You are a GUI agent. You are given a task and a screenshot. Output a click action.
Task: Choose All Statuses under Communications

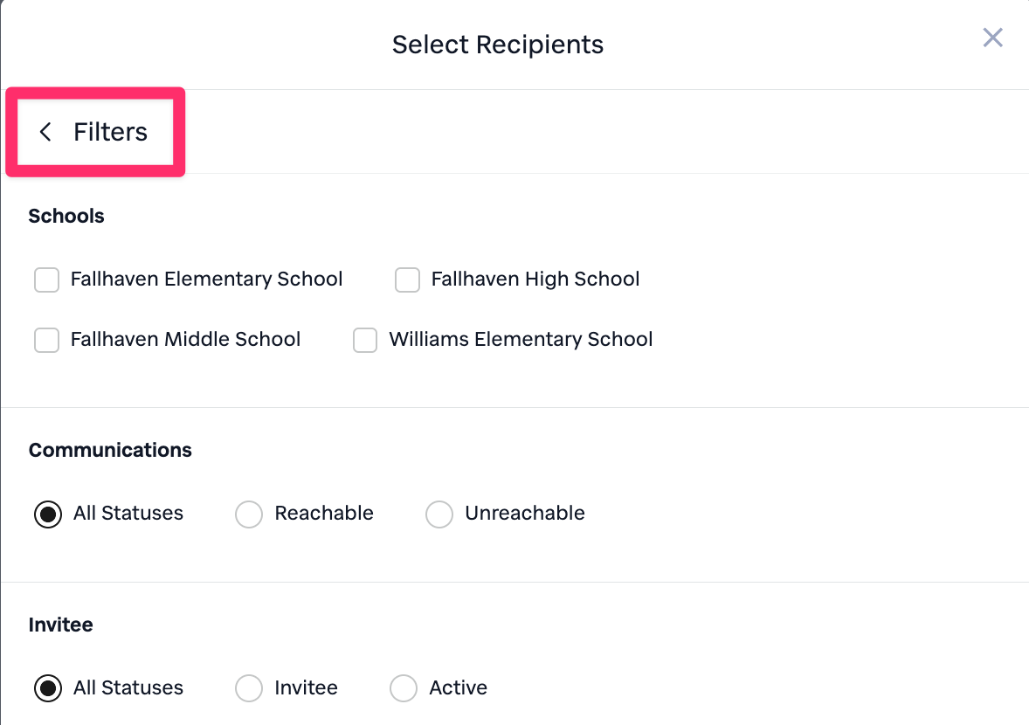tap(47, 514)
